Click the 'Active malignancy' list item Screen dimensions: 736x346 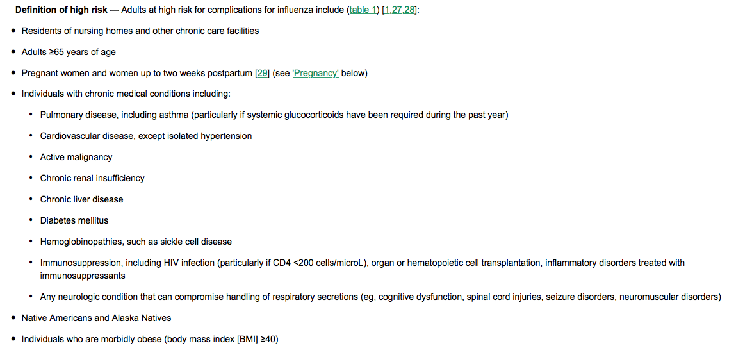coord(76,157)
